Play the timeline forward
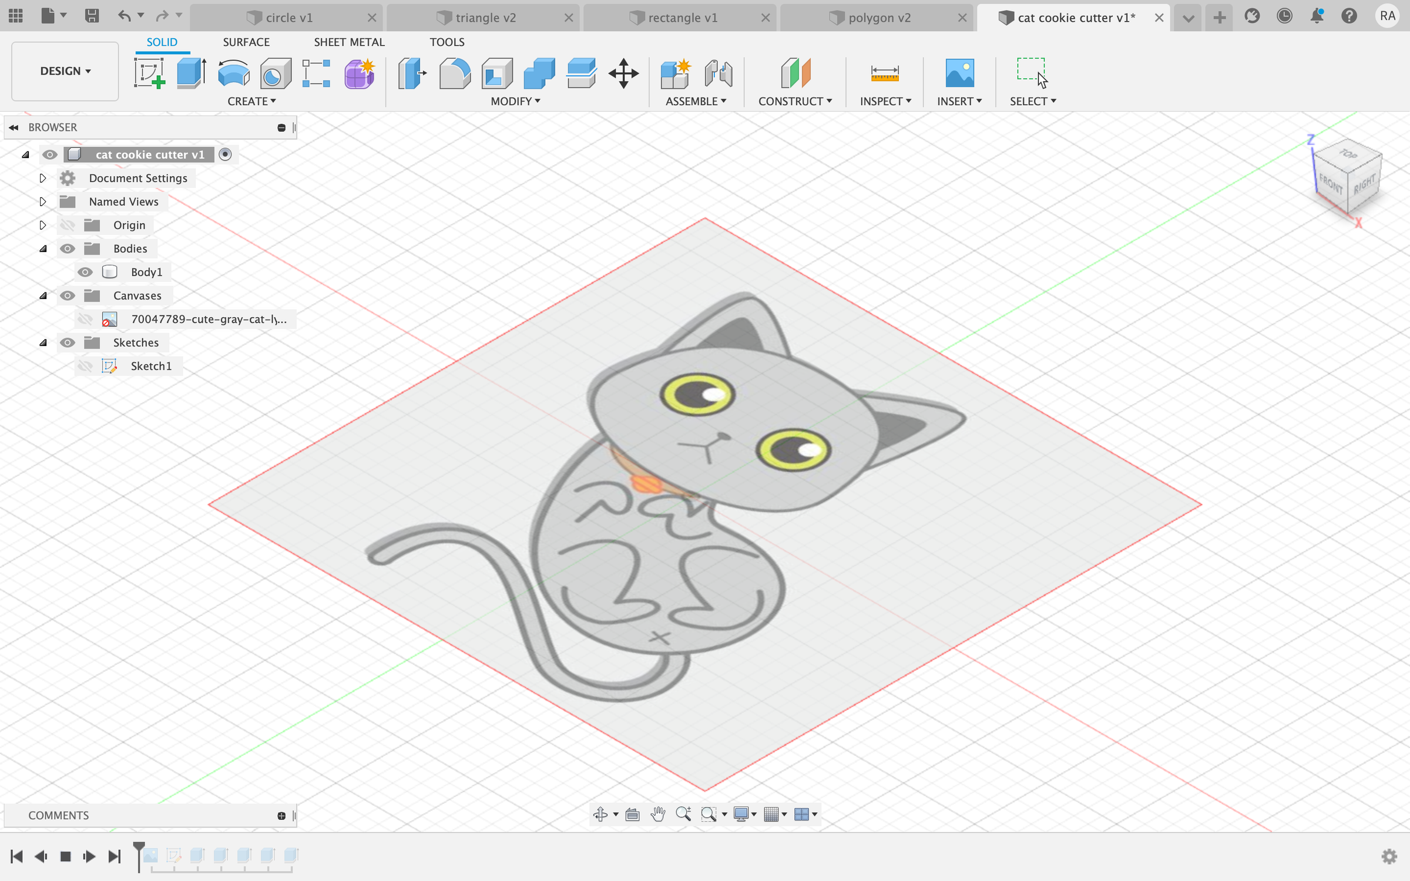The image size is (1410, 881). [x=89, y=856]
